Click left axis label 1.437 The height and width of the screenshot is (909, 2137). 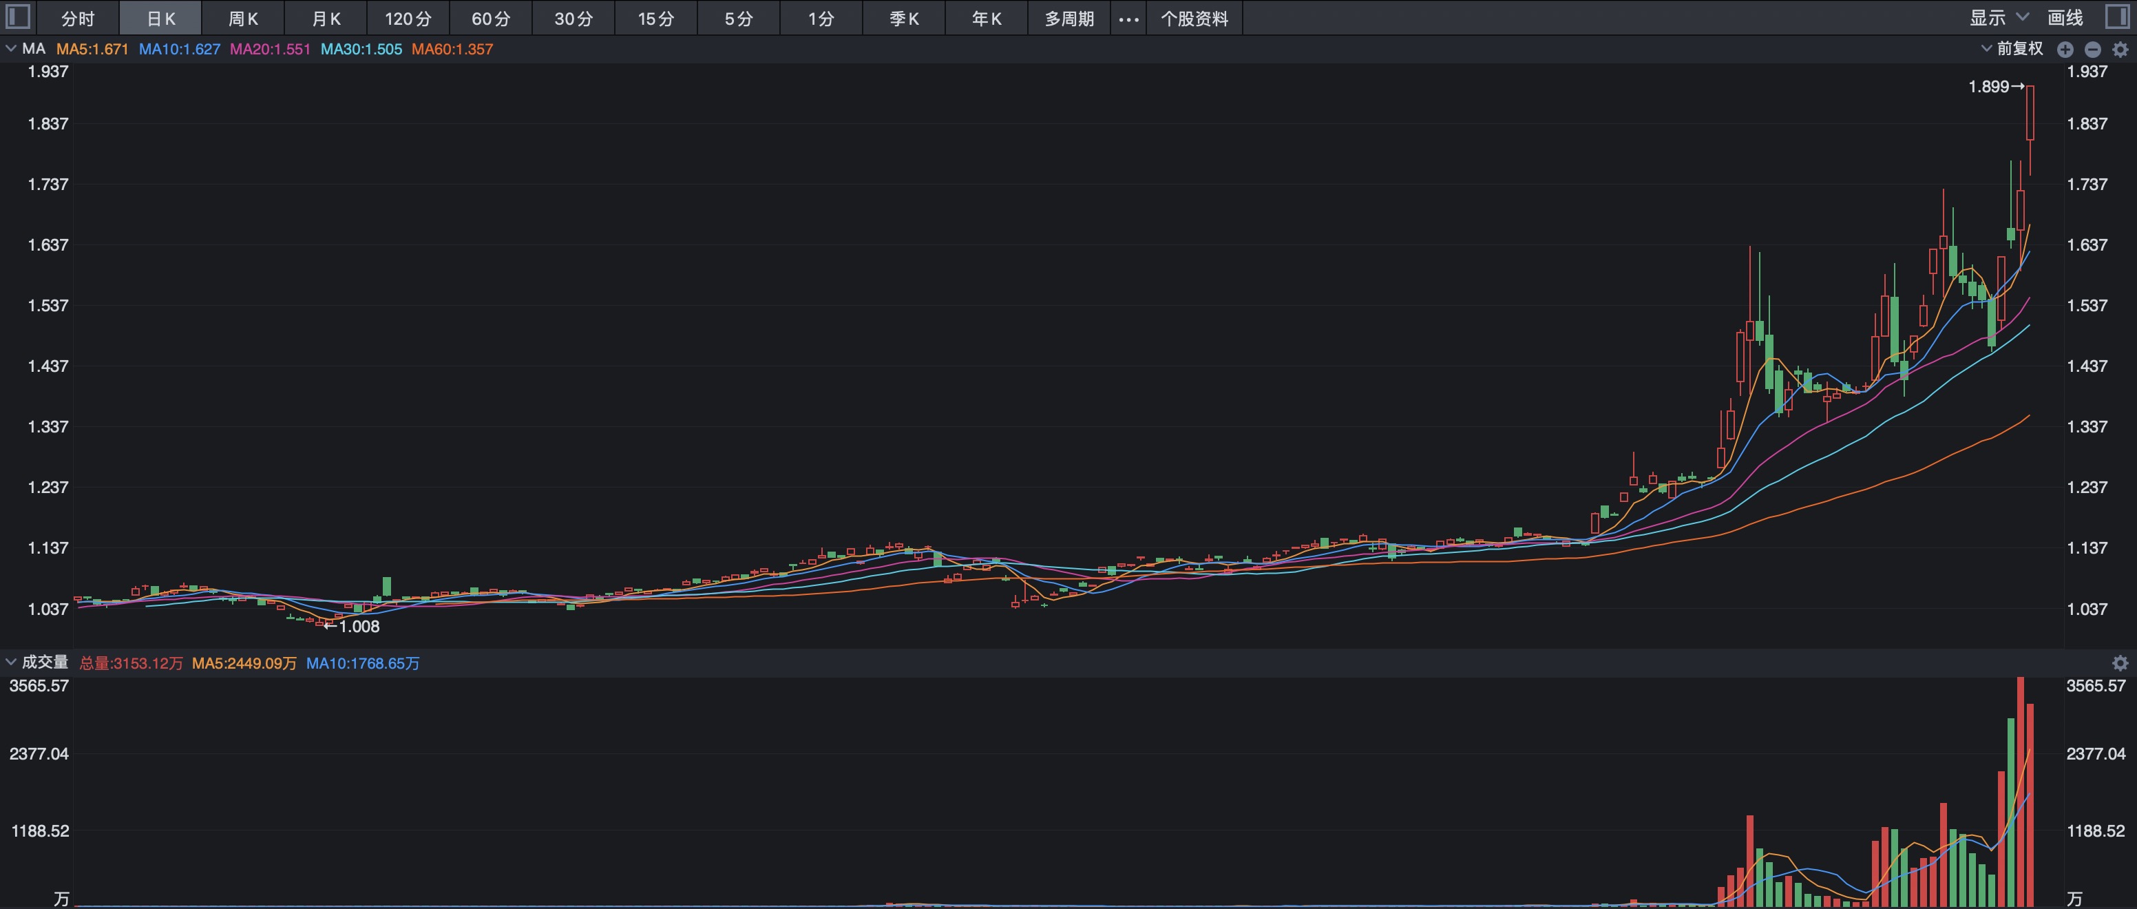48,366
